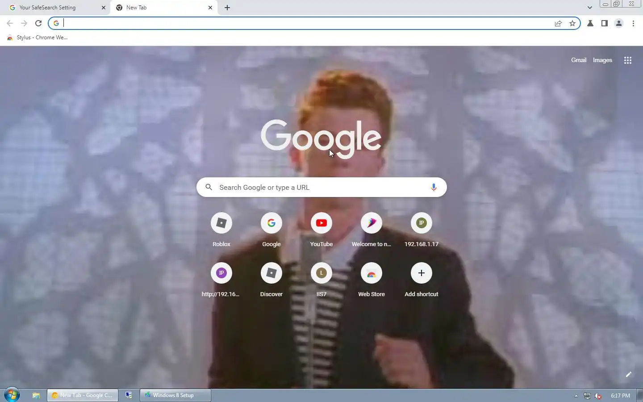Open the IIS7 shortcut tile
Image resolution: width=643 pixels, height=402 pixels.
click(x=321, y=280)
